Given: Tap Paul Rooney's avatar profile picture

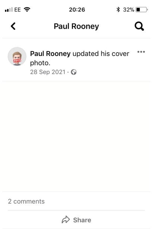Looking at the screenshot, I should pos(17,56).
